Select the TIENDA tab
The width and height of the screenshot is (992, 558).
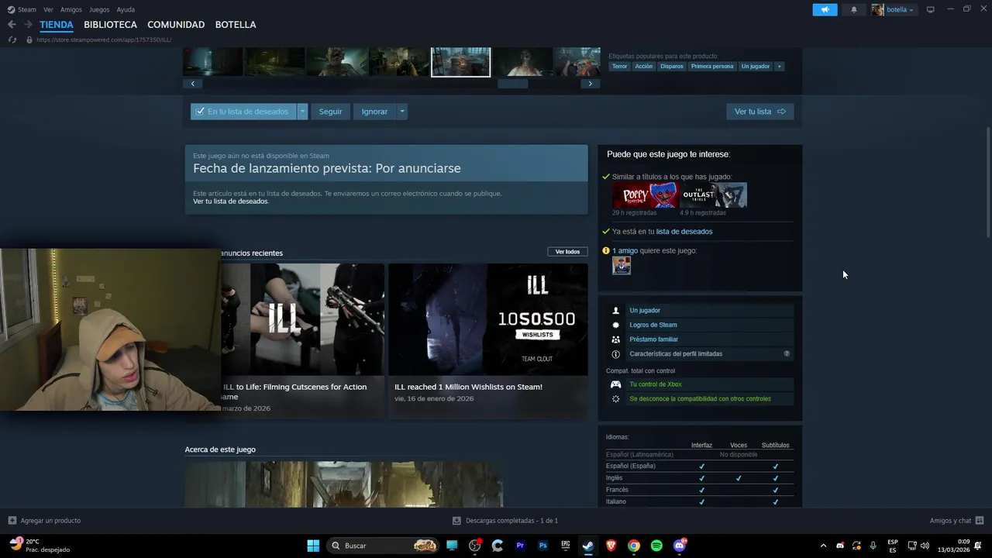(x=57, y=25)
